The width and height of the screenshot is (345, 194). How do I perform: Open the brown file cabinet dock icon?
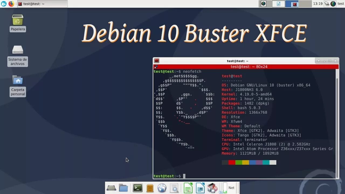pyautogui.click(x=150, y=188)
